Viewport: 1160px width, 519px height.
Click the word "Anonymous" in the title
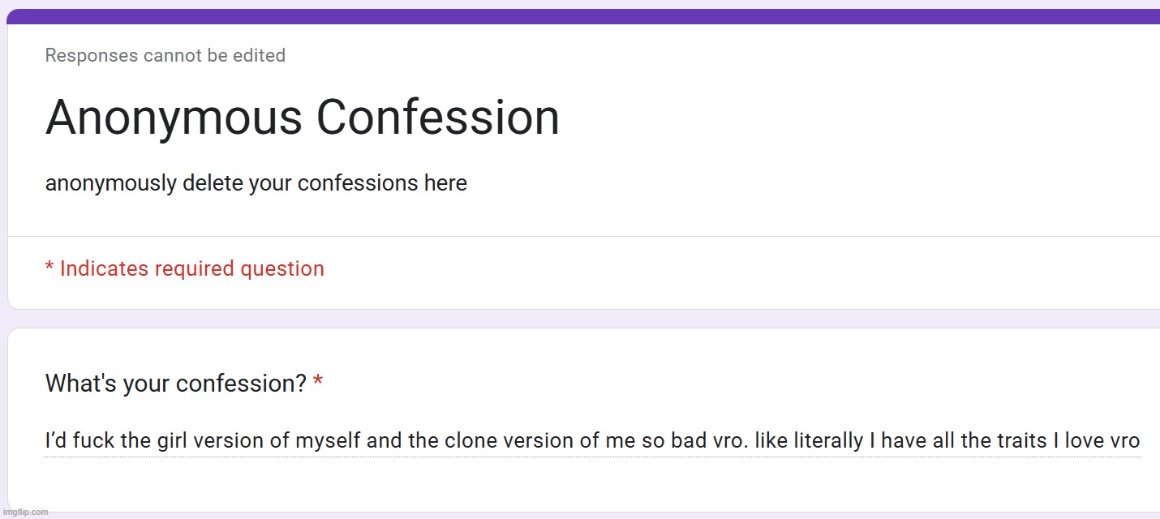coord(175,118)
